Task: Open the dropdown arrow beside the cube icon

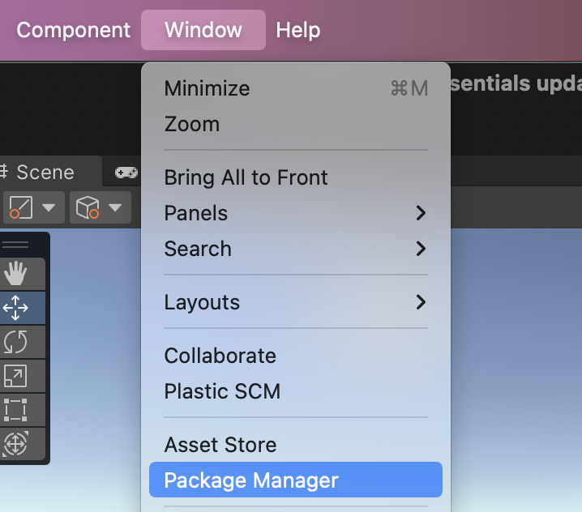Action: tap(115, 207)
